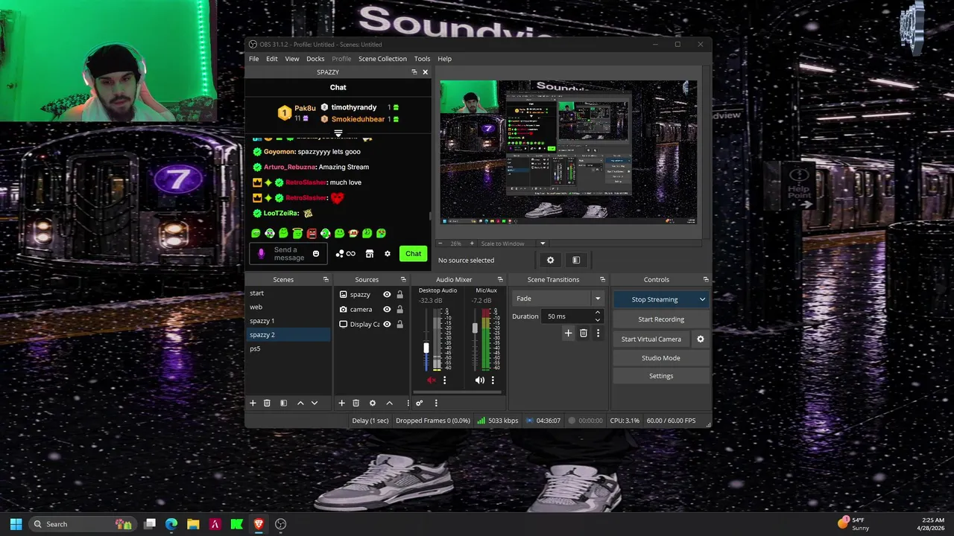
Task: Open source properties gear below preview
Action: coord(550,260)
